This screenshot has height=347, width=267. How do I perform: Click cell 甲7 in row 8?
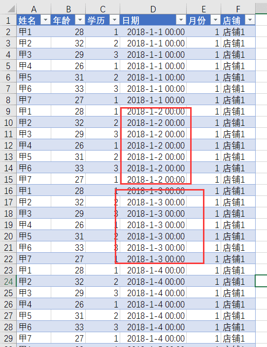pos(33,100)
